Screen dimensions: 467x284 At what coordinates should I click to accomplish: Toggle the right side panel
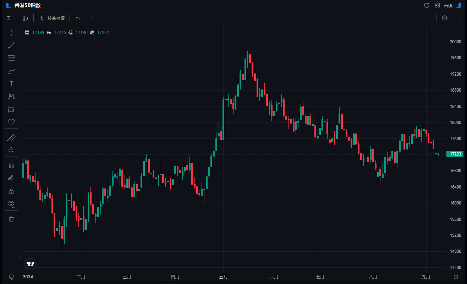(458, 5)
